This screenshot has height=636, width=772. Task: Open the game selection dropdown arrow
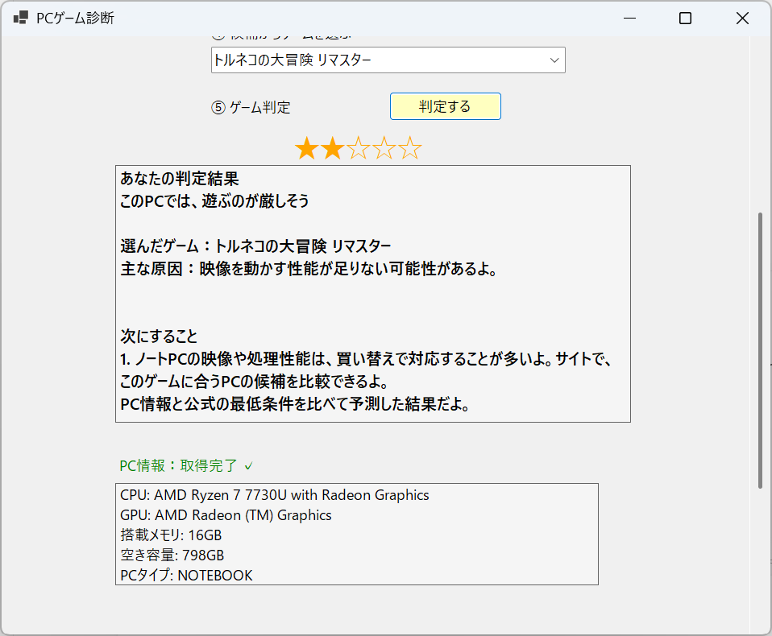tap(554, 60)
